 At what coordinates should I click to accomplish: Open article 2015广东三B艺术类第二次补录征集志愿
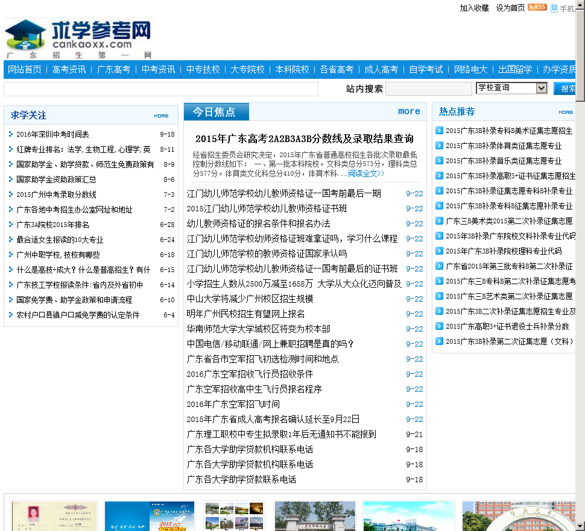509,296
